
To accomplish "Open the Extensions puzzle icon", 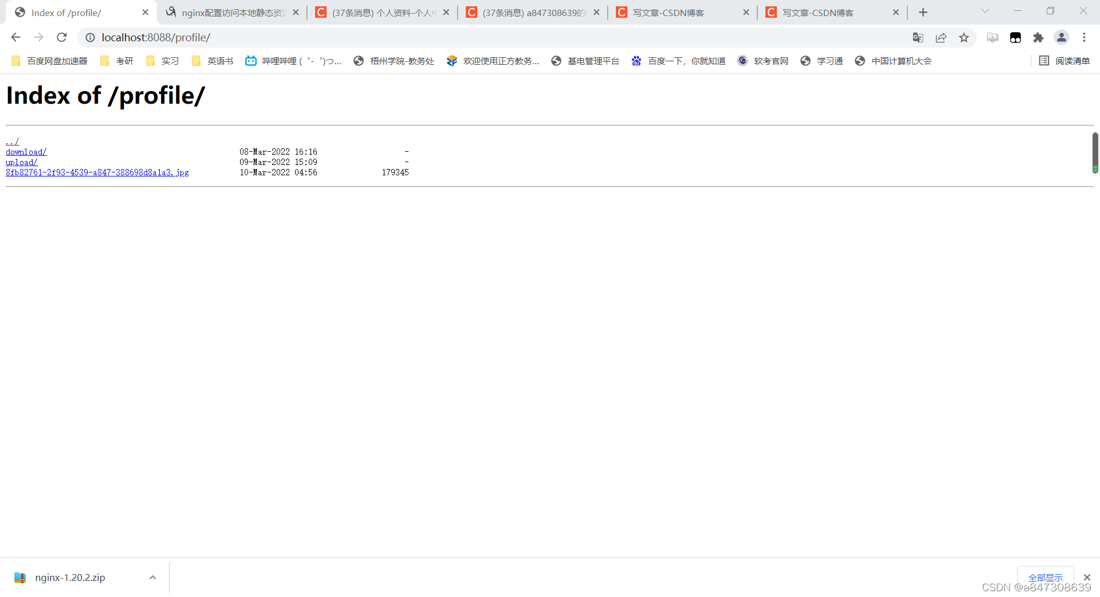I will pos(1038,37).
